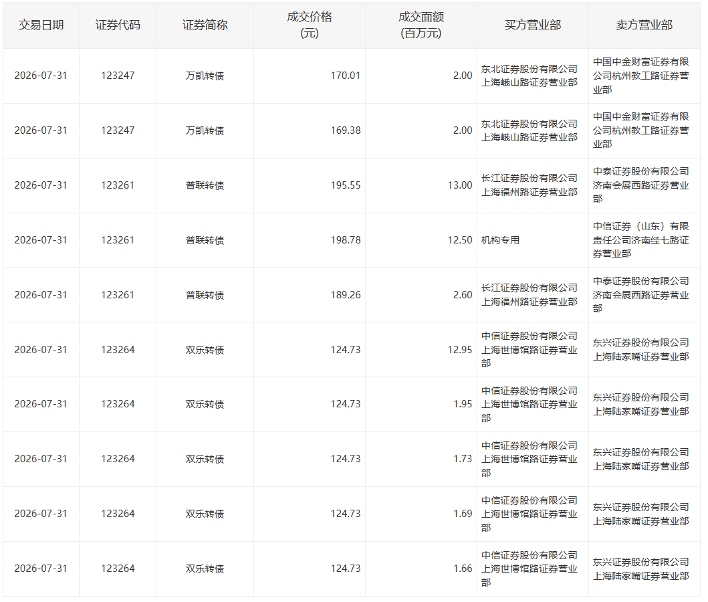Select buyer 中信证券上海世博馆路 in the 12.95 row

[x=529, y=350]
